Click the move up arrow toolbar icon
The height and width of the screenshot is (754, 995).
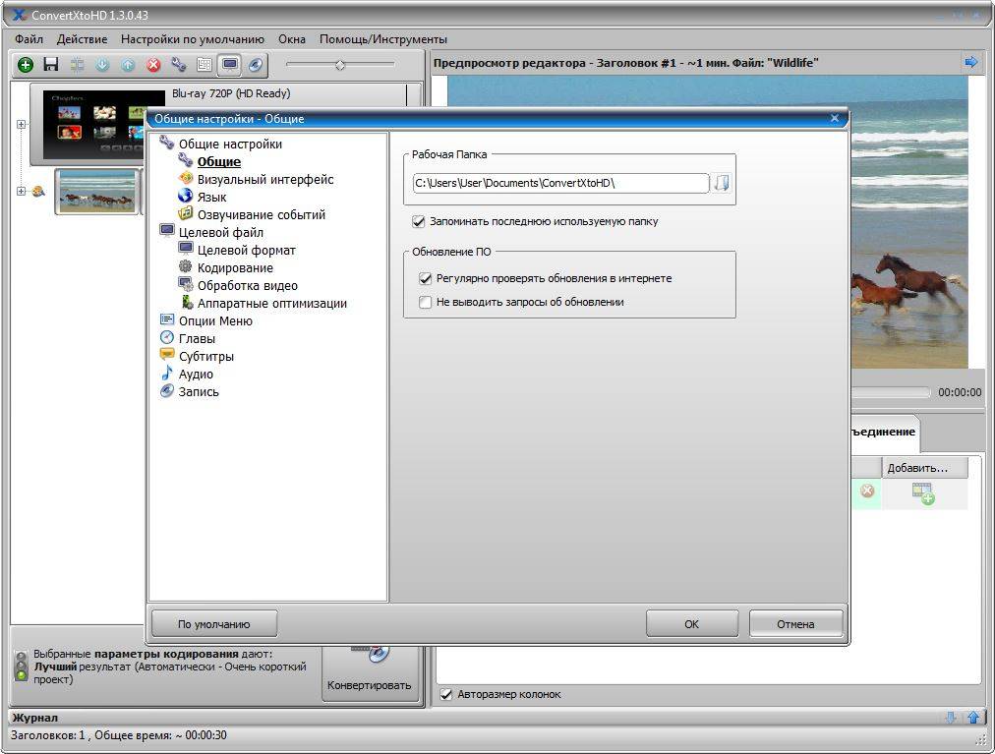128,64
